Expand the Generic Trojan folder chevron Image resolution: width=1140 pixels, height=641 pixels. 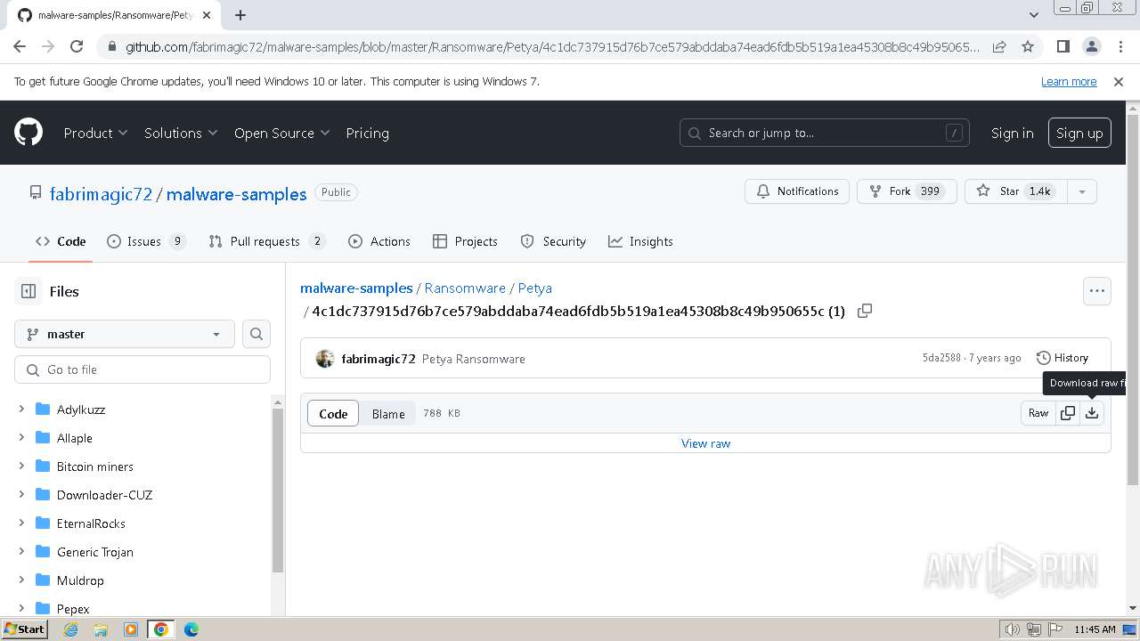coord(21,552)
